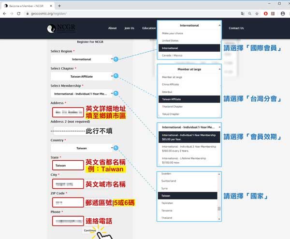290x239 pixels.
Task: Choose Taiwan Affiliate chapter option
Action: tap(189, 99)
